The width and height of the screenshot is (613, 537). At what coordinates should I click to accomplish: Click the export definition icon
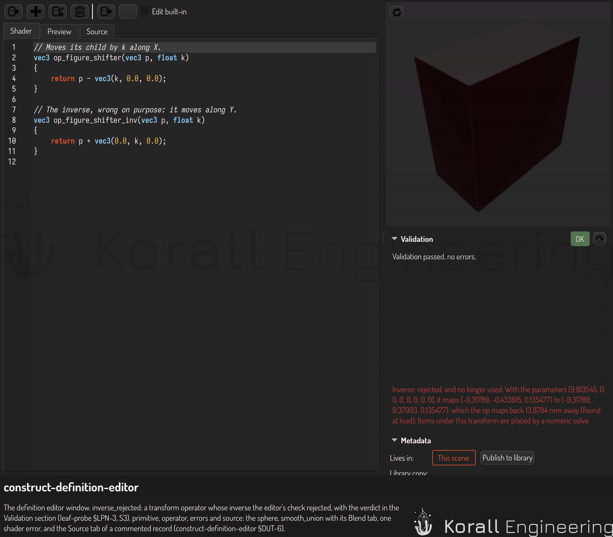click(13, 12)
